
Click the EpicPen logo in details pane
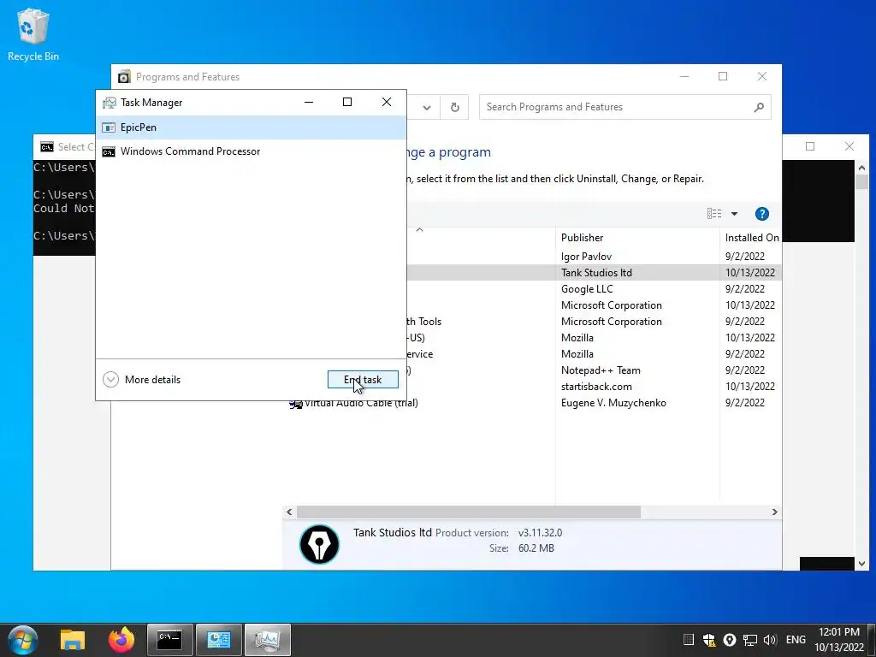point(320,543)
